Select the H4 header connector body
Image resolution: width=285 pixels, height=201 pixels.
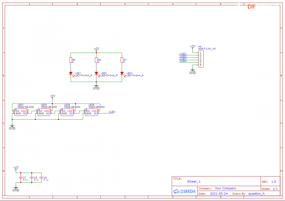(x=201, y=59)
